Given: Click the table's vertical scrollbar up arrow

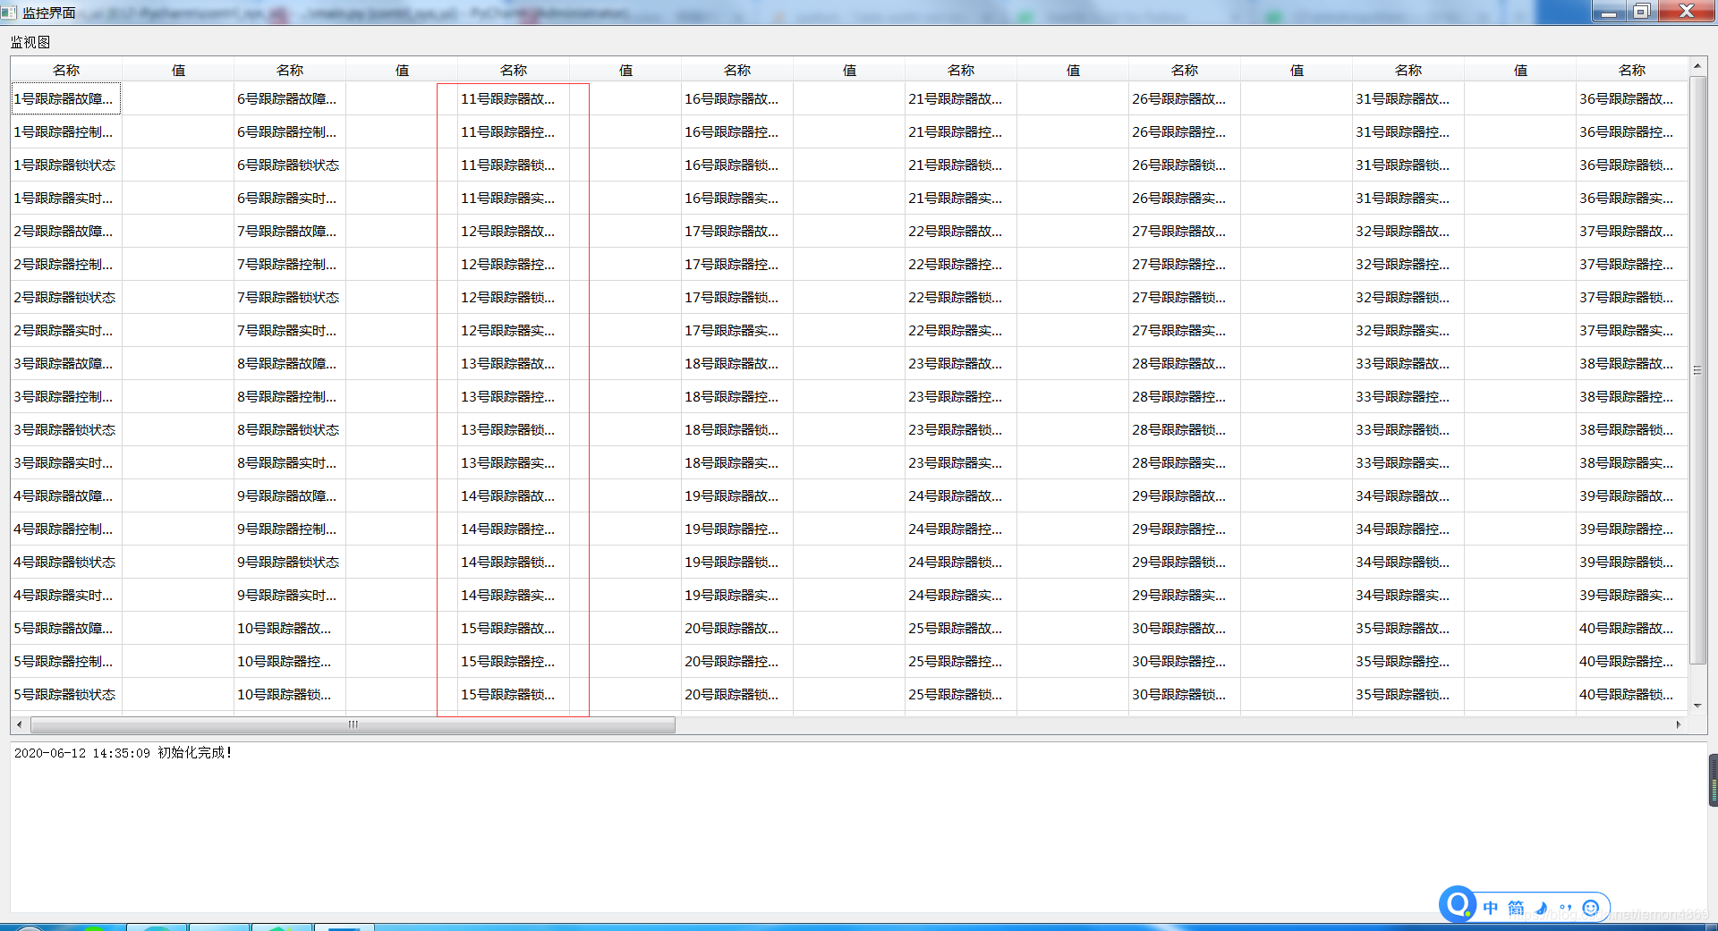Looking at the screenshot, I should pyautogui.click(x=1697, y=66).
